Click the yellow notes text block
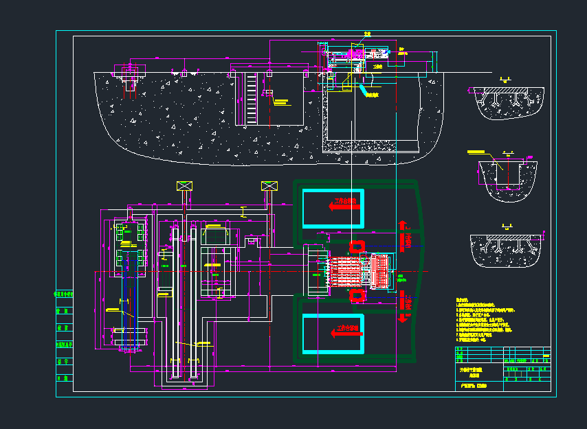The image size is (587, 429). coord(481,320)
